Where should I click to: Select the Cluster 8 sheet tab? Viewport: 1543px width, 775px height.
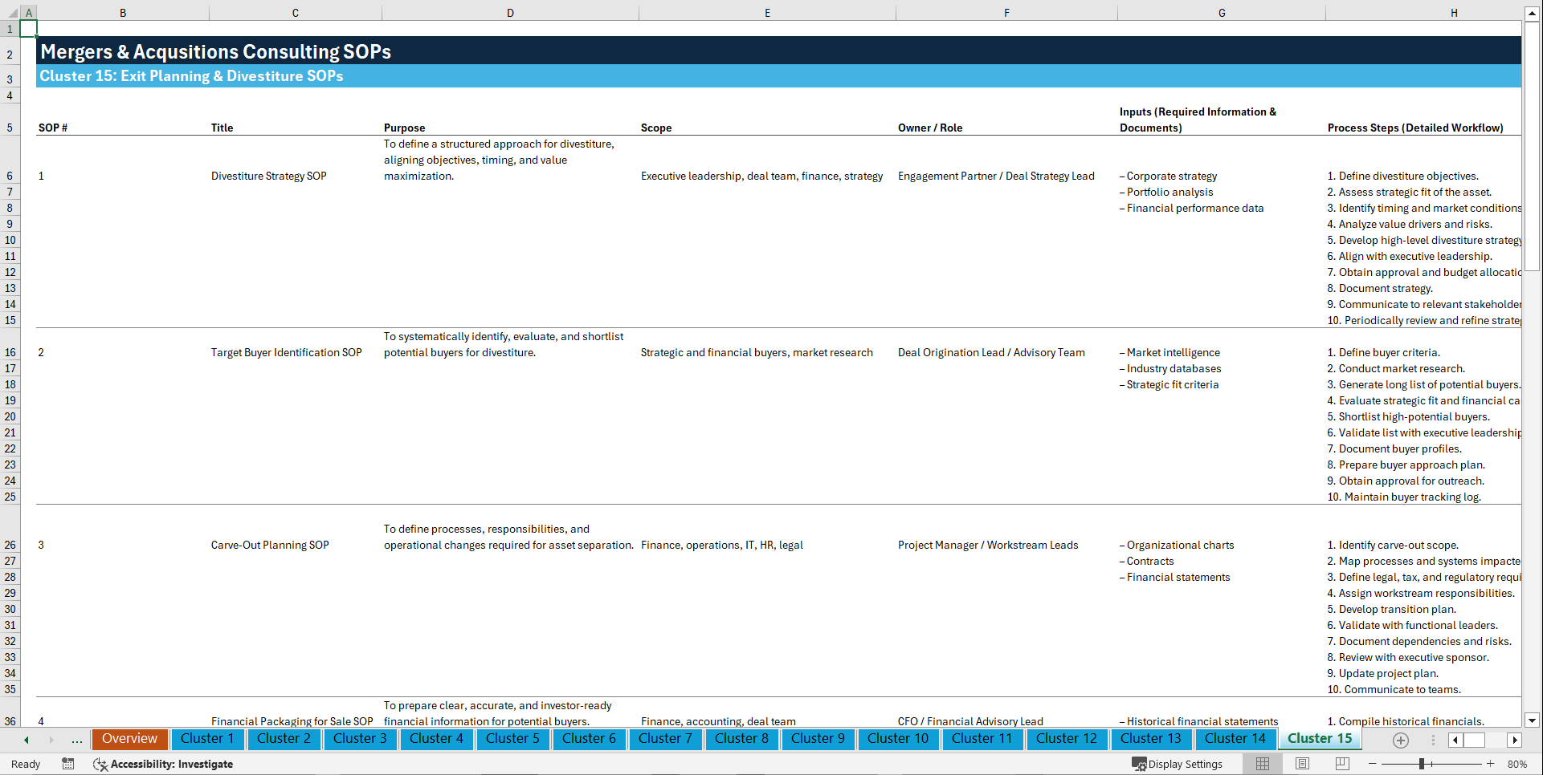click(741, 738)
